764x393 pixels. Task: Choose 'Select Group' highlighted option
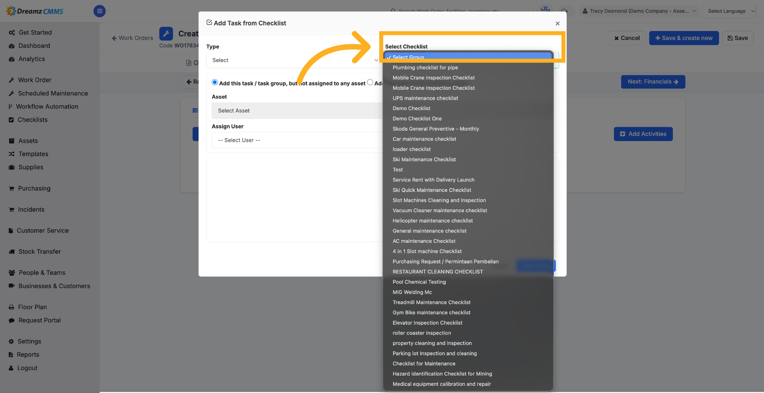click(468, 57)
